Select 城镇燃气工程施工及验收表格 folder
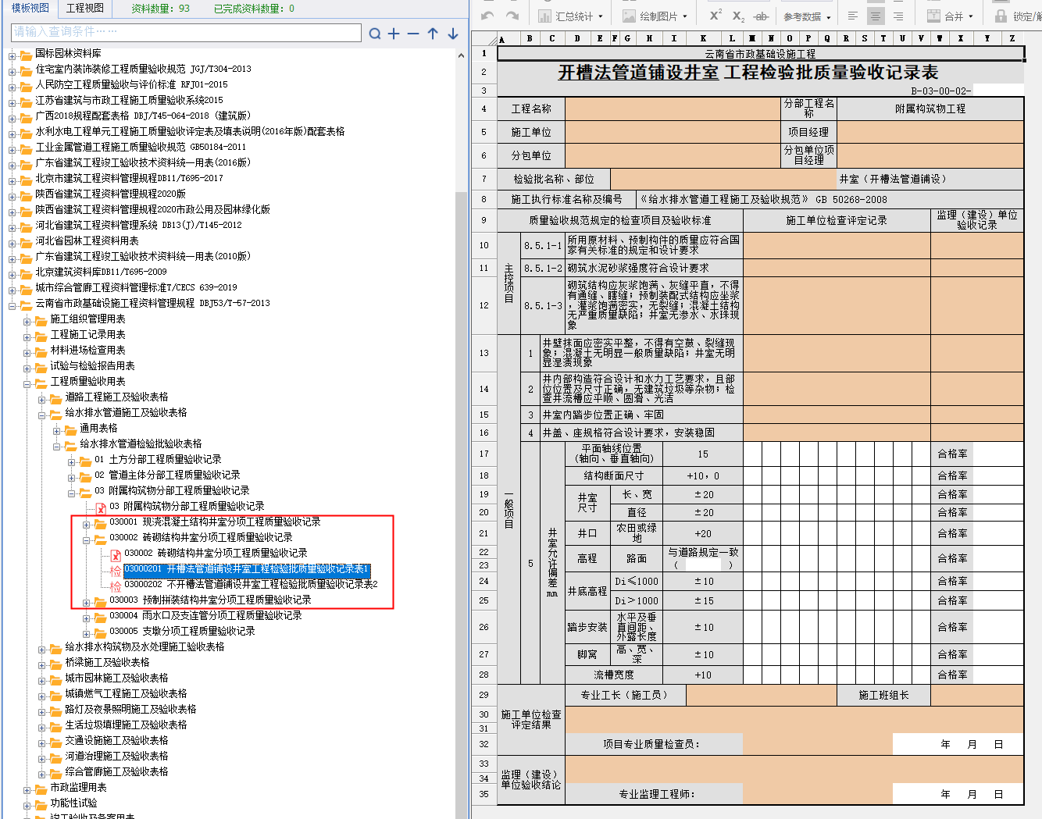The width and height of the screenshot is (1042, 819). pos(126,693)
